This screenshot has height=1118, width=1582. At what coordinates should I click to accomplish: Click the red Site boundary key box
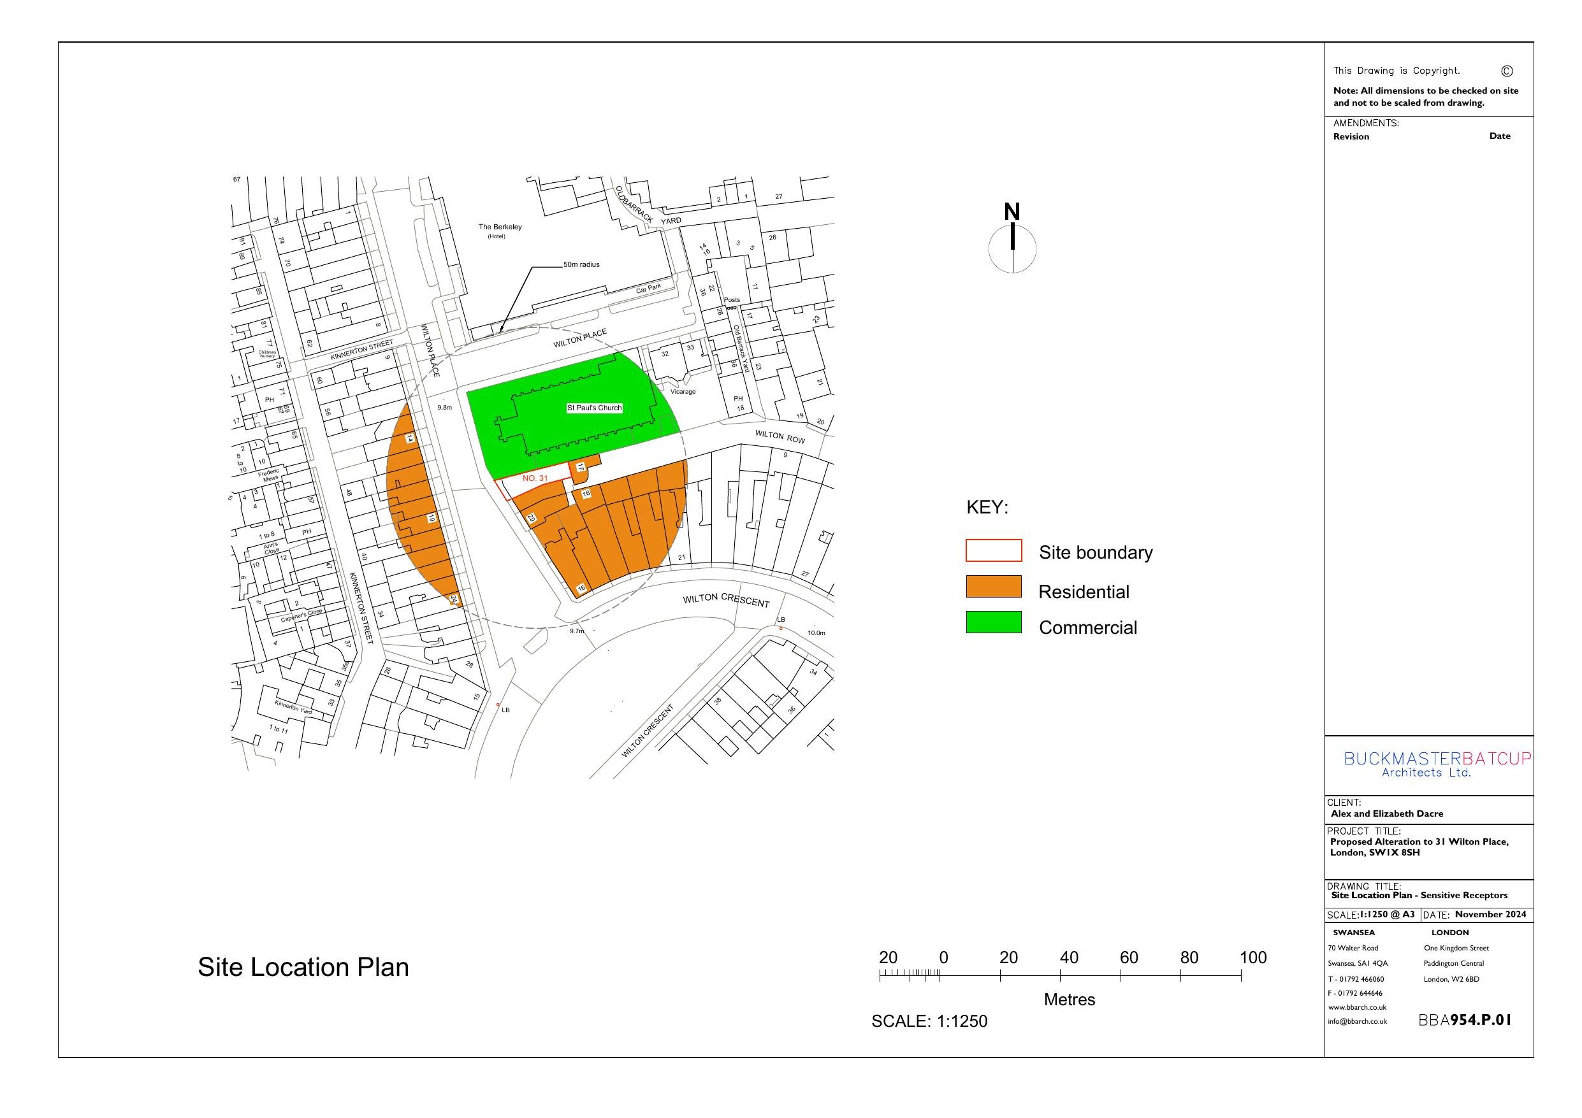[x=993, y=550]
